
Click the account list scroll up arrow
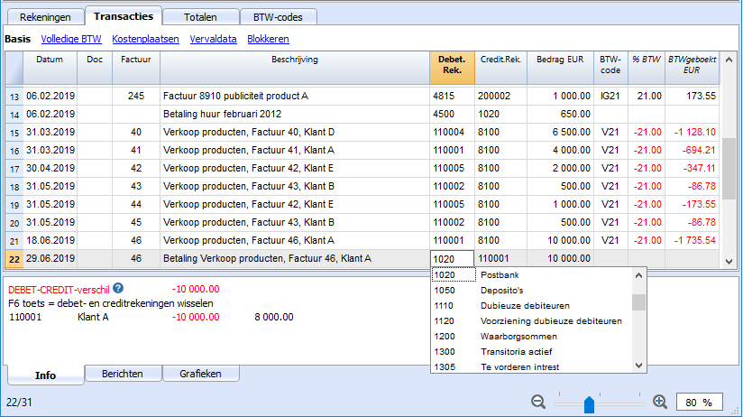(x=638, y=275)
